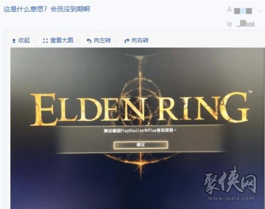The image size is (265, 209).
Task: Click the www.juxia.com watermark URL
Action: pyautogui.click(x=231, y=198)
